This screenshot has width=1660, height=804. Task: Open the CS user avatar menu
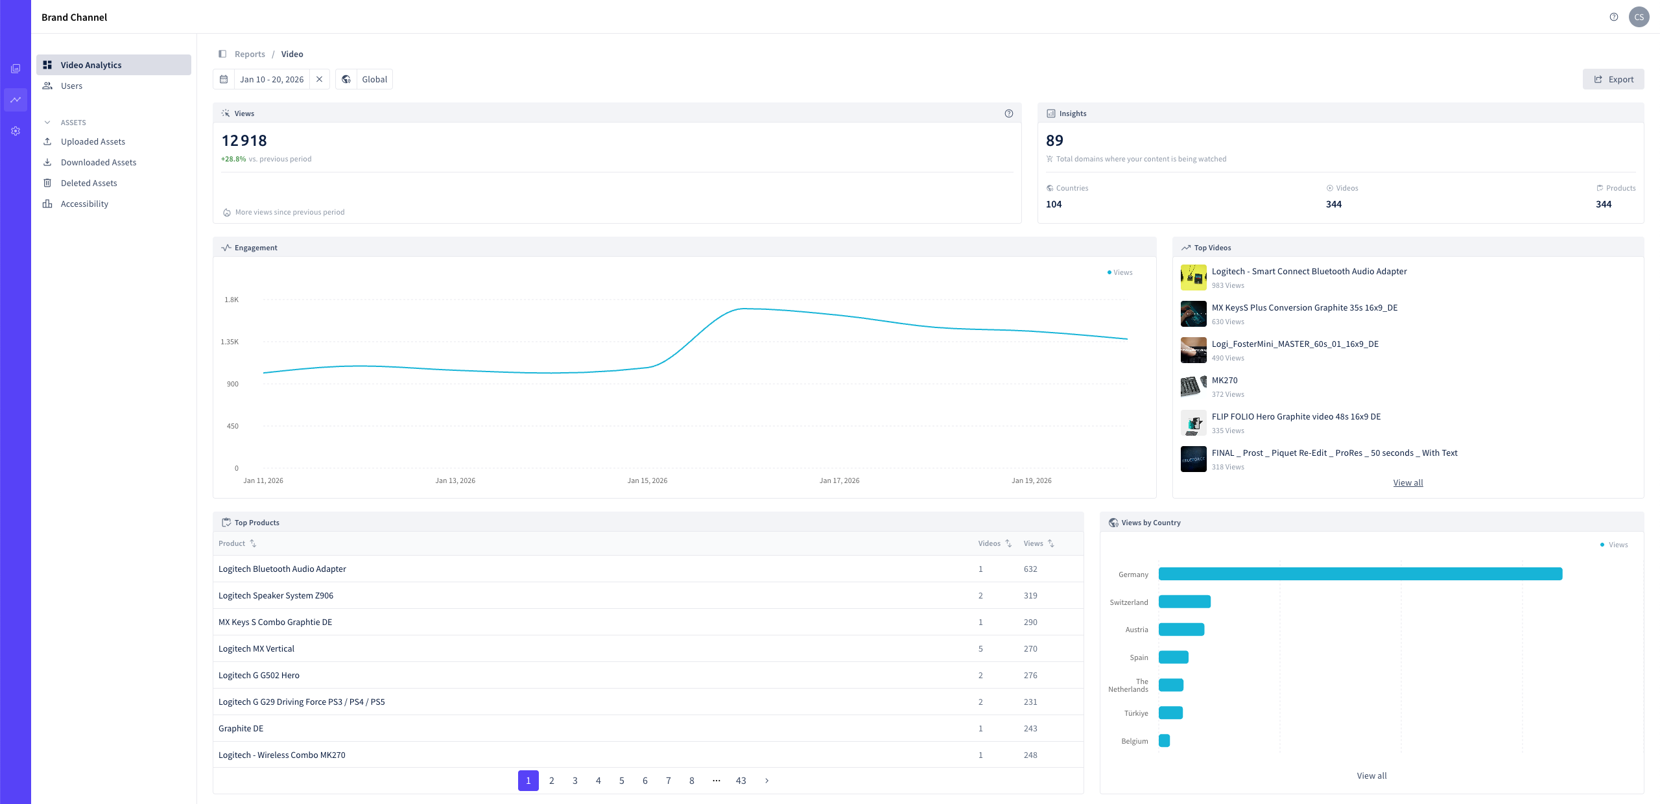click(x=1639, y=17)
